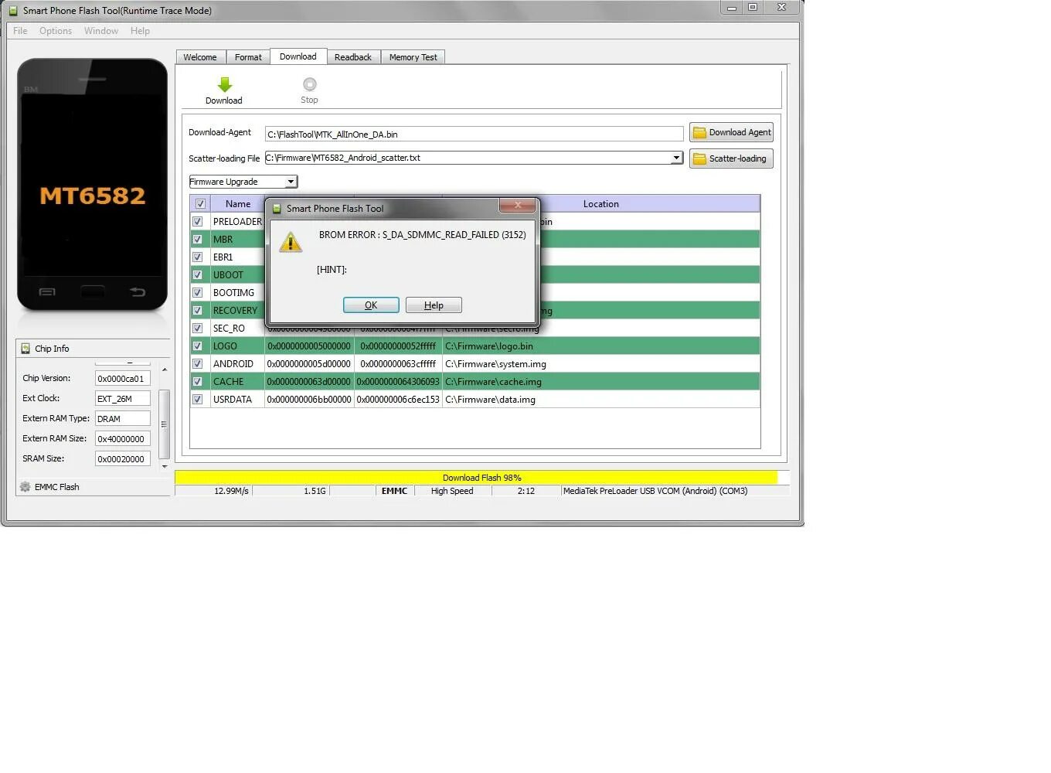Click the Ext Clock value field
The width and height of the screenshot is (1051, 773).
(x=122, y=398)
